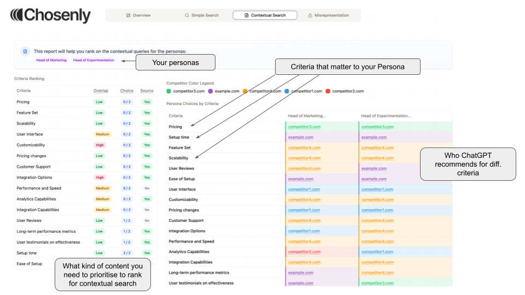Click Medium overlap badge for Analytics Capabilities
The width and height of the screenshot is (525, 295).
[102, 199]
